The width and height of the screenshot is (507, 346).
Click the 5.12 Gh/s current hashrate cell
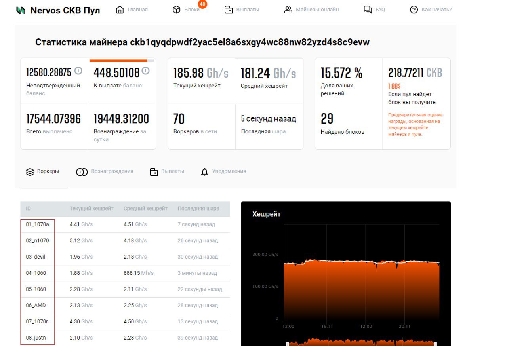click(81, 241)
